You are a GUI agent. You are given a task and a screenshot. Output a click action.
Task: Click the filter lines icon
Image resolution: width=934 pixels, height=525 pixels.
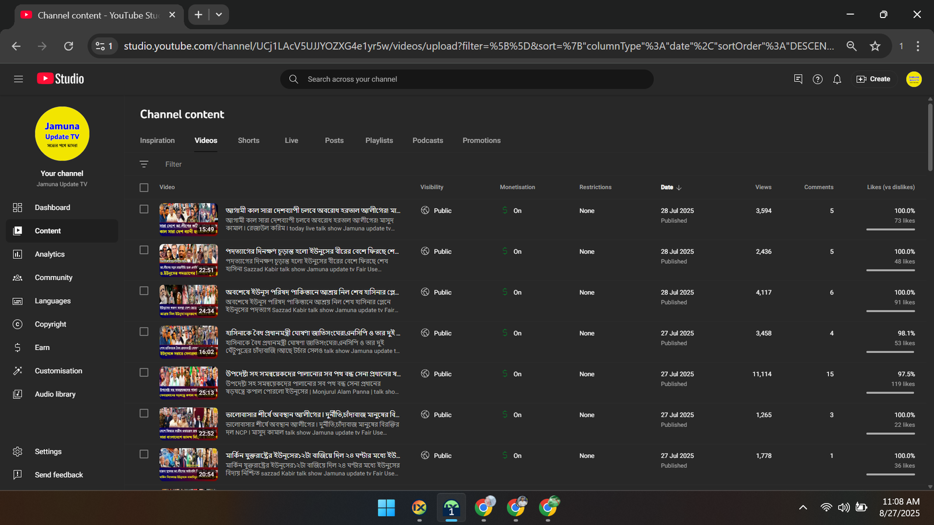pos(144,164)
